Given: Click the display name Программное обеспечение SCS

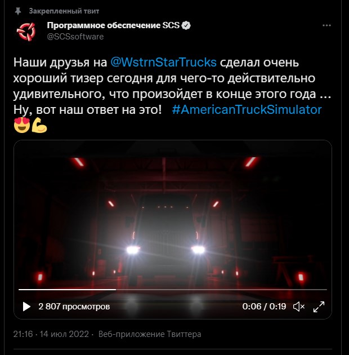Looking at the screenshot, I should click(113, 25).
